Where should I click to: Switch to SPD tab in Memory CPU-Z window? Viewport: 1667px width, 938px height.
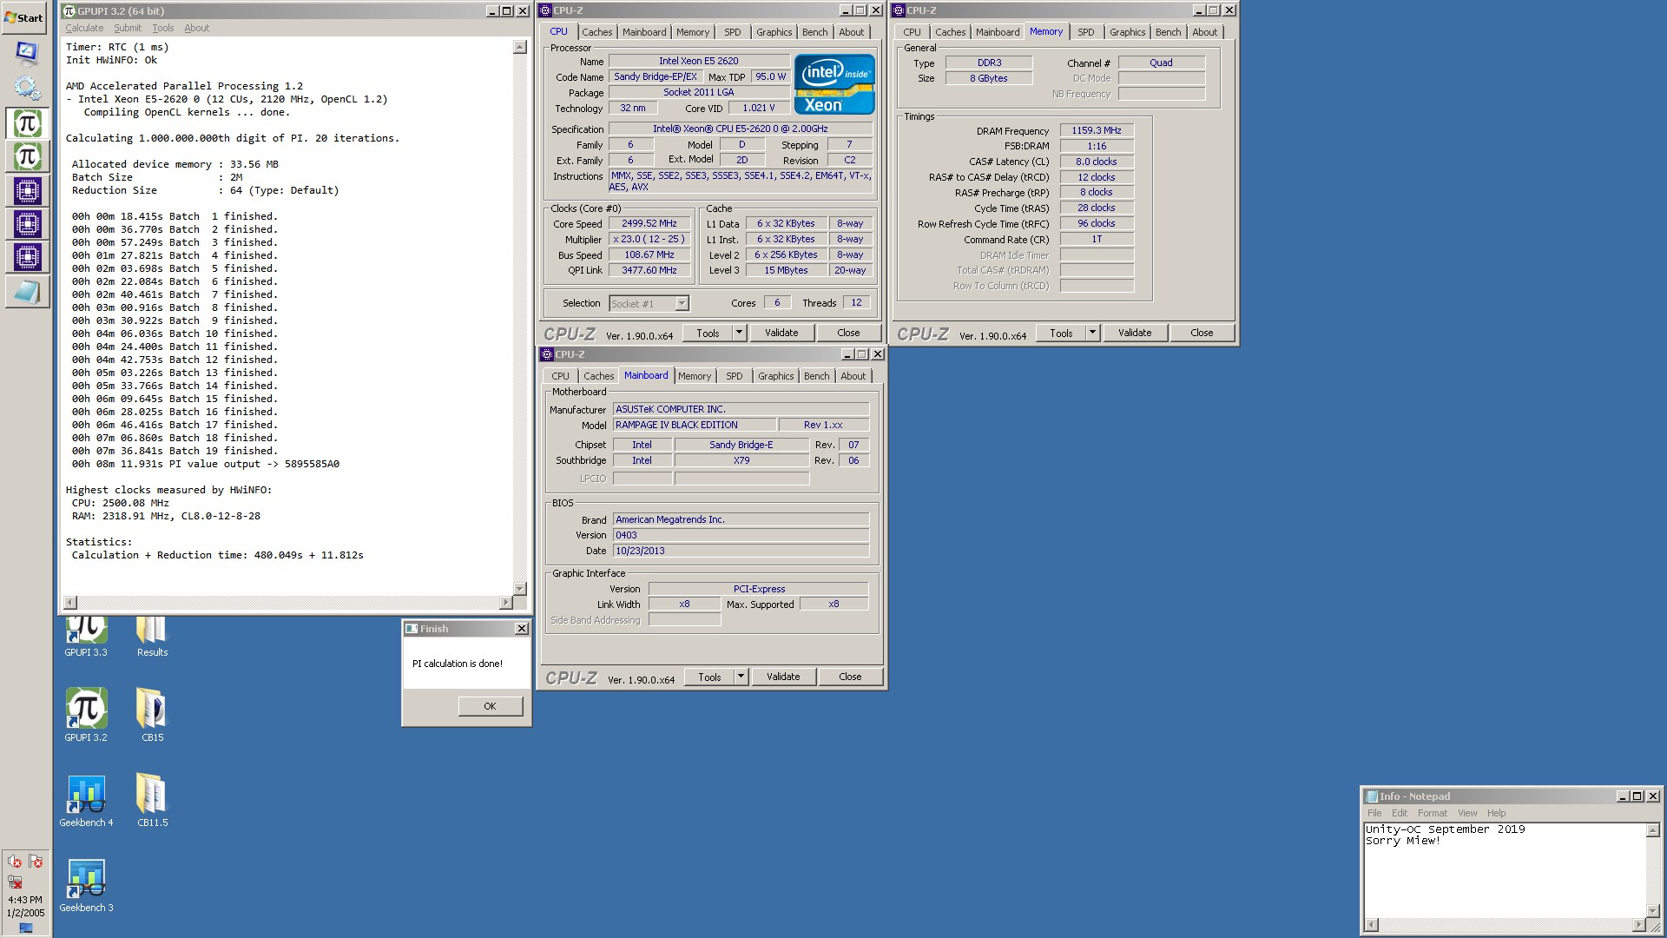coord(1085,32)
